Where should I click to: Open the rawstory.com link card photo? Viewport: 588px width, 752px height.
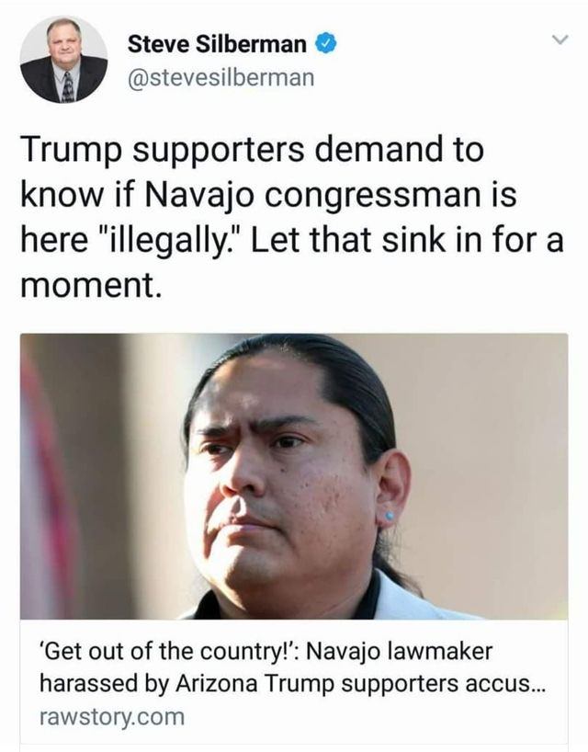click(x=294, y=476)
